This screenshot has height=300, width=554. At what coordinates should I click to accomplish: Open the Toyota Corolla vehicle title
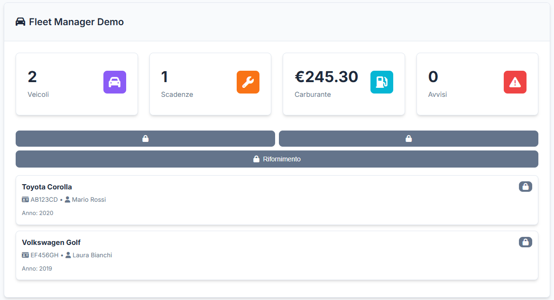coord(47,187)
